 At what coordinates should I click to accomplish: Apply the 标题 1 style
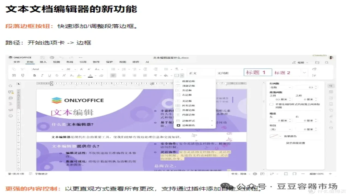coord(258,72)
